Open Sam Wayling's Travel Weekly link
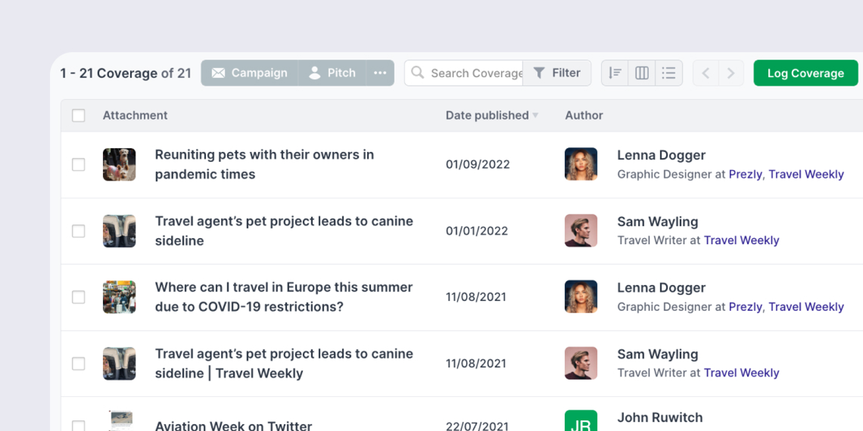The width and height of the screenshot is (863, 431). point(742,240)
